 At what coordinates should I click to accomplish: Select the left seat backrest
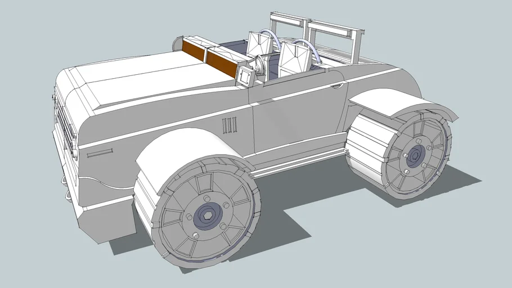(x=259, y=43)
